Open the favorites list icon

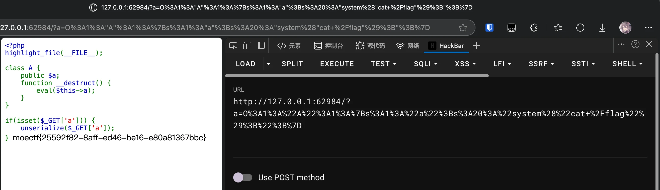558,28
